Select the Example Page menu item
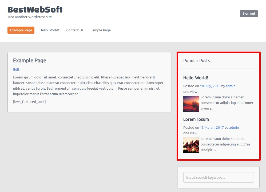Image resolution: width=266 pixels, height=192 pixels. coord(21,30)
